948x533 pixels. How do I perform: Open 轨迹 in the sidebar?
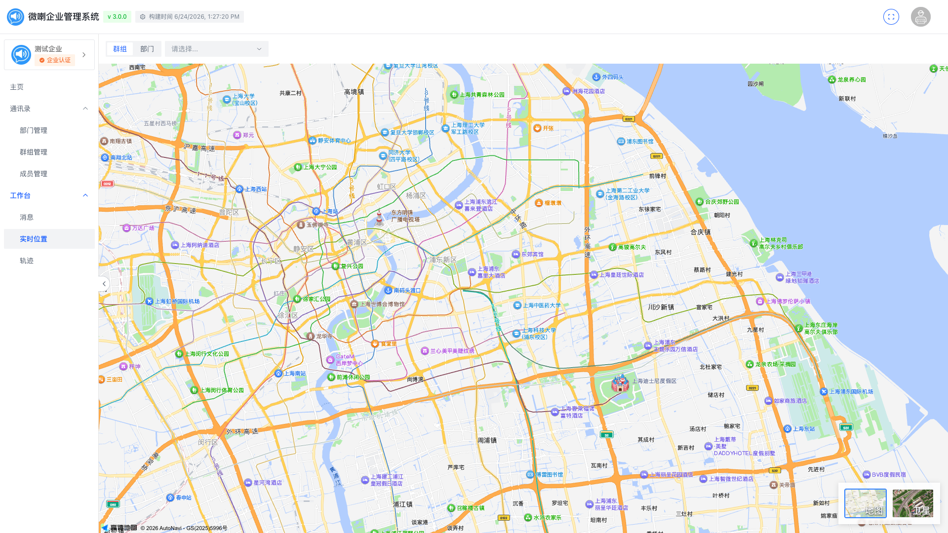coord(49,261)
